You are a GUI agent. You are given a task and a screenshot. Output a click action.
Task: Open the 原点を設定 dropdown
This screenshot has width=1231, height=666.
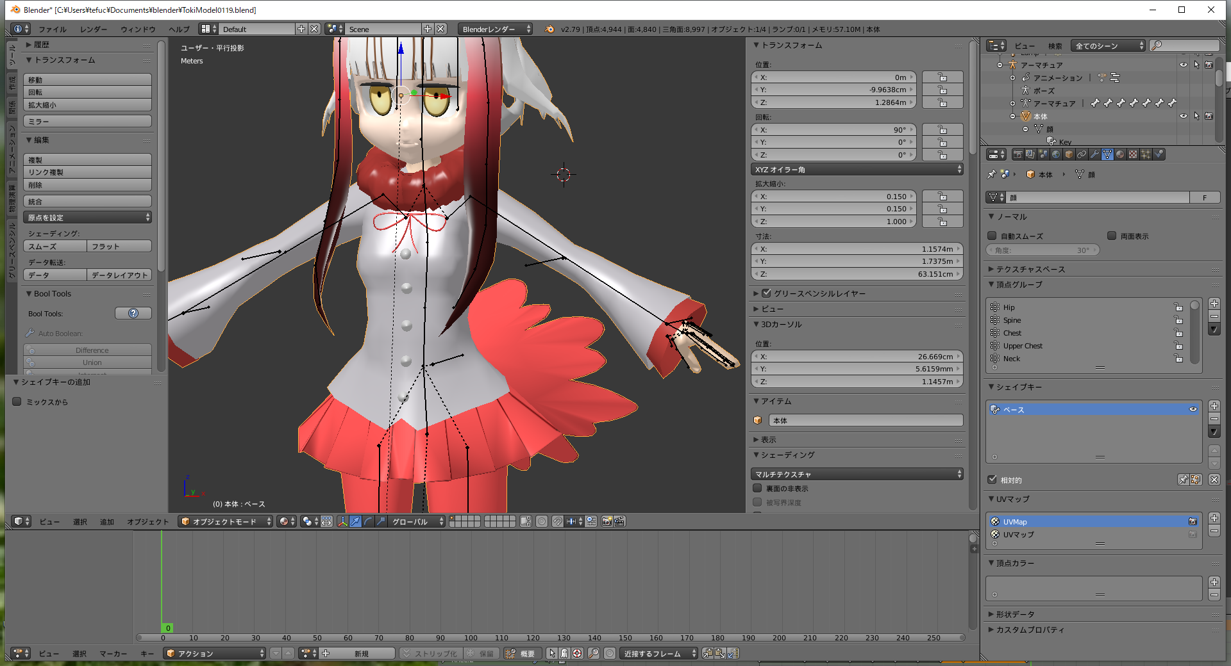click(x=88, y=218)
